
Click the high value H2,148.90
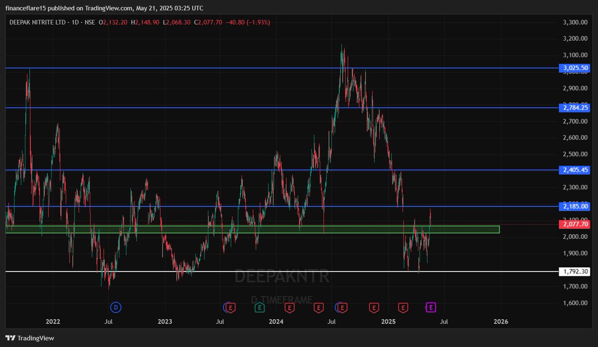pyautogui.click(x=146, y=22)
